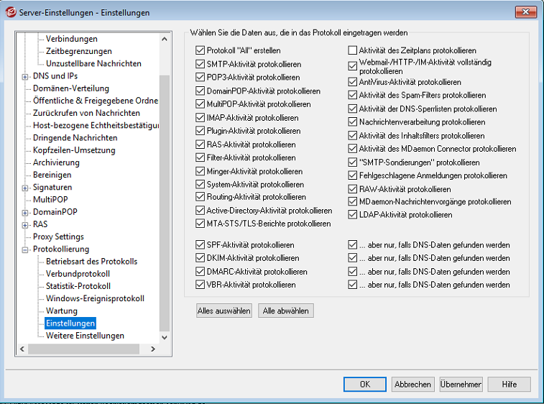544x404 pixels.
Task: Expand the RAS tree node
Action: tap(26, 224)
